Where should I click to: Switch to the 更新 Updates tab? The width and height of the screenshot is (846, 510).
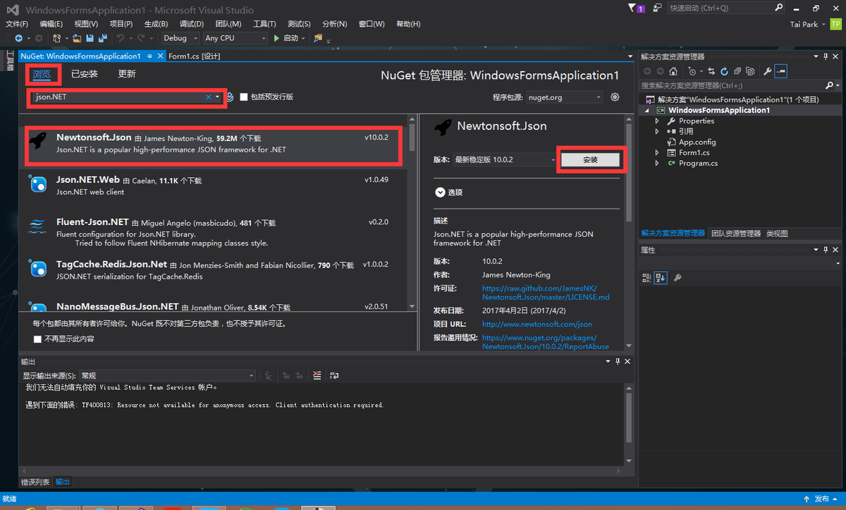click(x=127, y=74)
